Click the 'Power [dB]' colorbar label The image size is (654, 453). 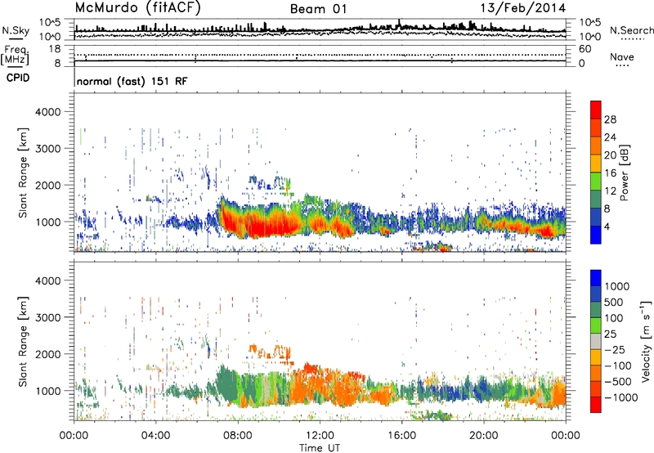click(625, 173)
